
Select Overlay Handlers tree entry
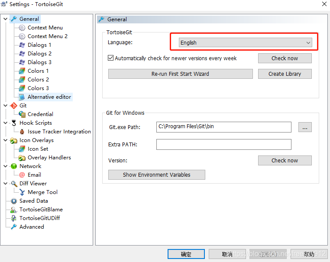pos(49,157)
